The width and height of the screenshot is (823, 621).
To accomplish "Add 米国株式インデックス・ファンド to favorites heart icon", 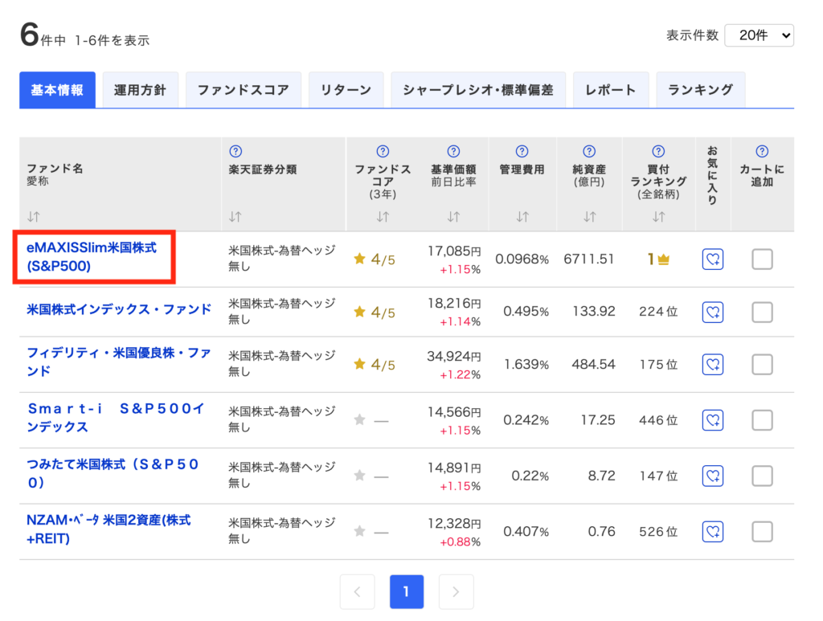I will pos(713,312).
